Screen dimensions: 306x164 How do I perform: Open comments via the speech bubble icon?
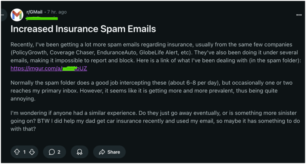(x=52, y=152)
